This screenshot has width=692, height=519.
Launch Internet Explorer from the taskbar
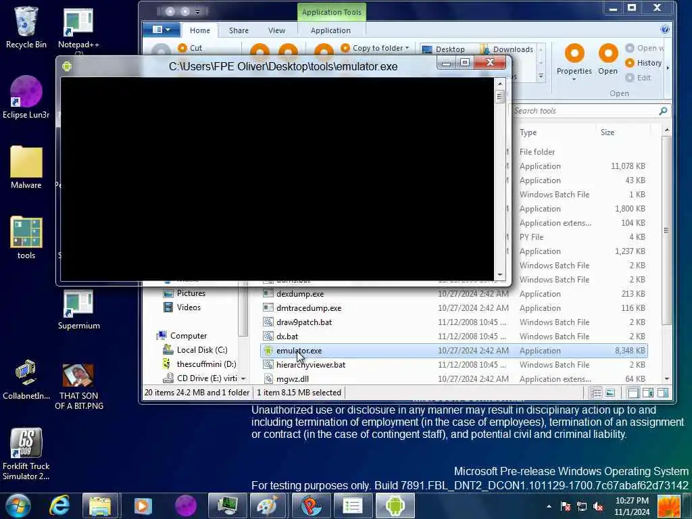(x=59, y=505)
